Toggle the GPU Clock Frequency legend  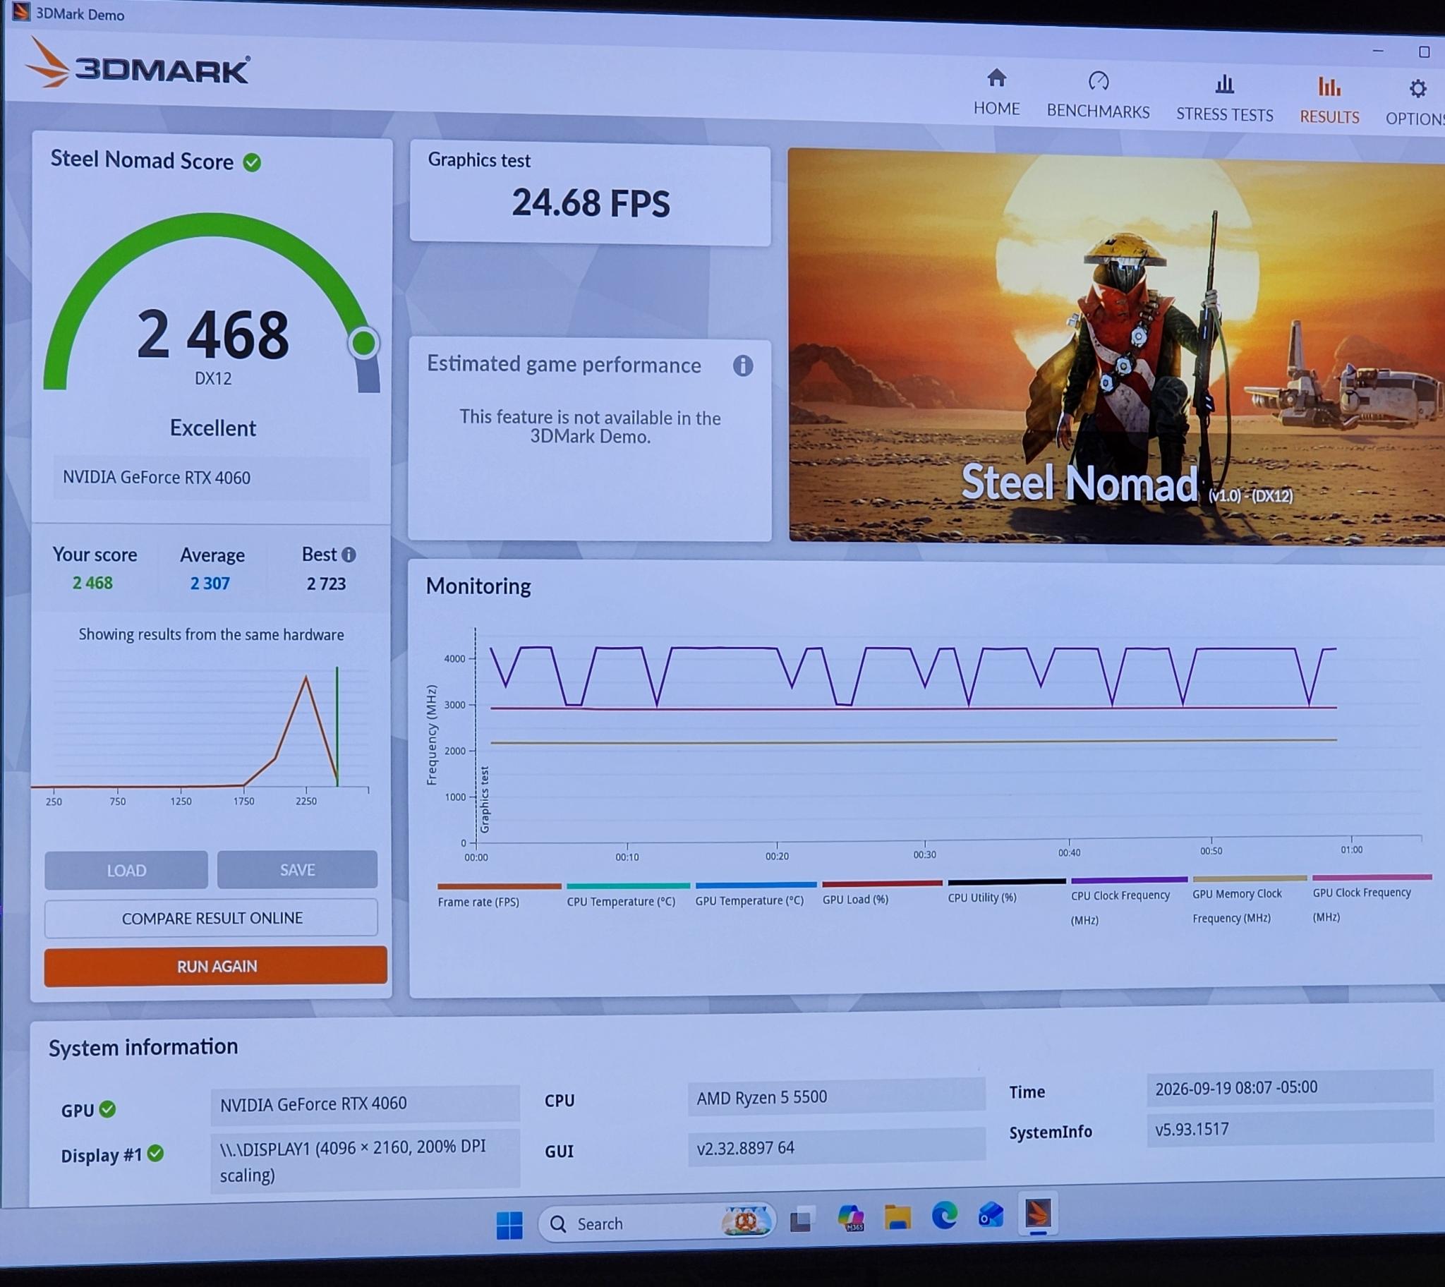(1372, 899)
